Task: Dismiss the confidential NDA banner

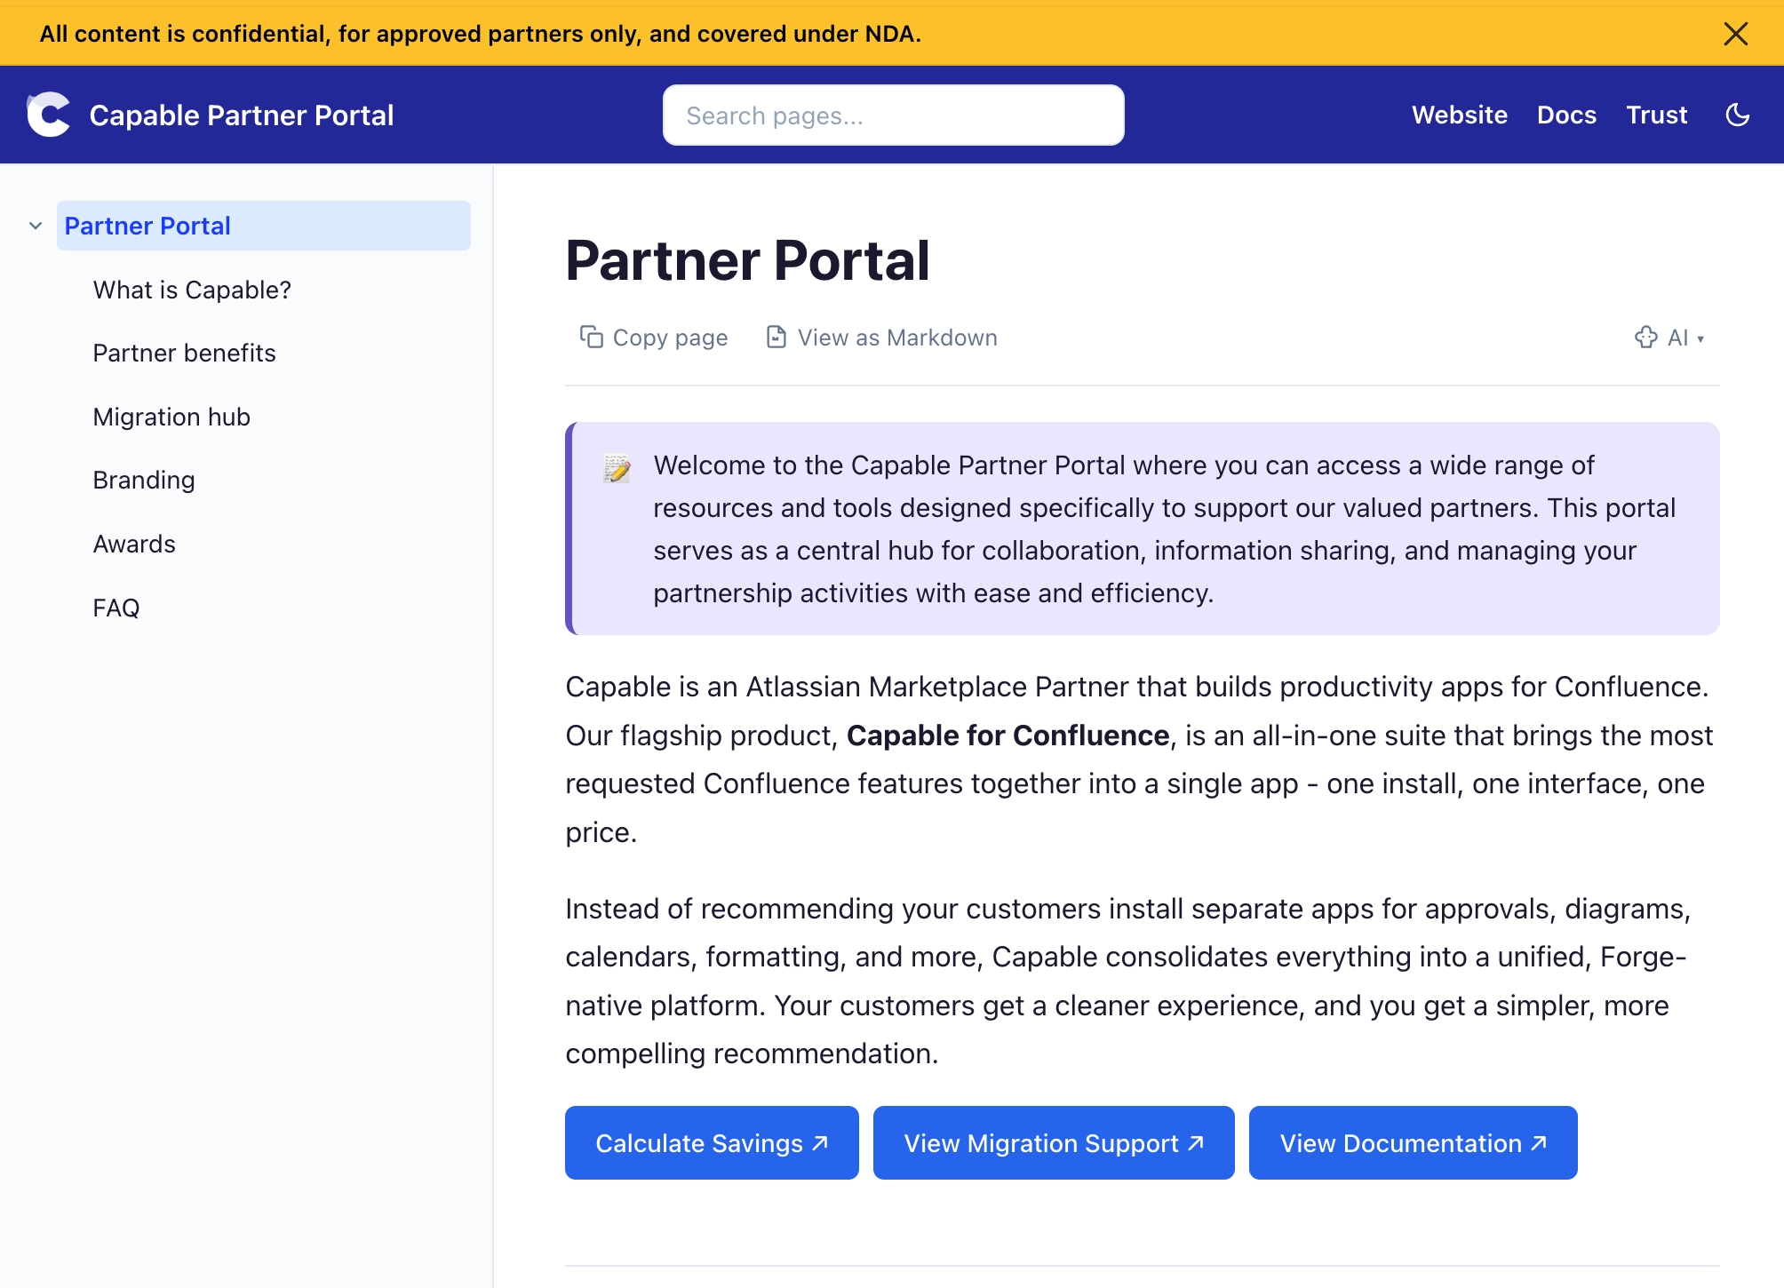Action: click(1735, 34)
